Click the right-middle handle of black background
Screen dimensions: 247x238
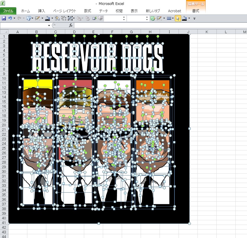[190, 129]
